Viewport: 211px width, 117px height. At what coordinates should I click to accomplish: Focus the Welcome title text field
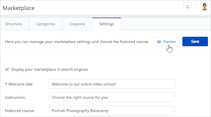pos(112,84)
